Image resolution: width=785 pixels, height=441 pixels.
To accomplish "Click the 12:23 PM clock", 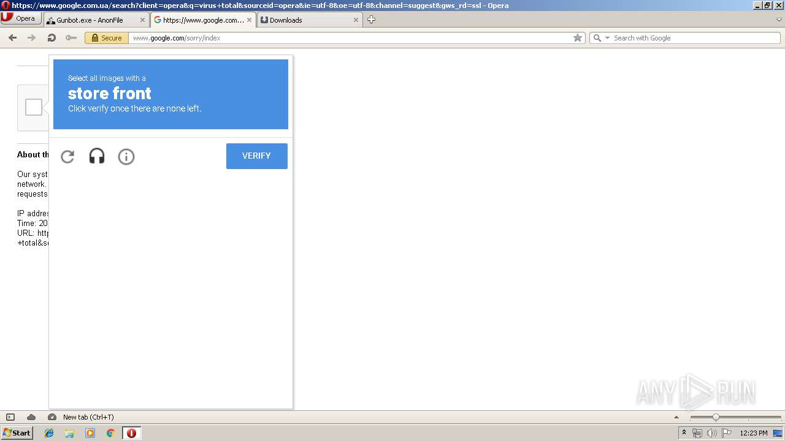I will click(754, 433).
